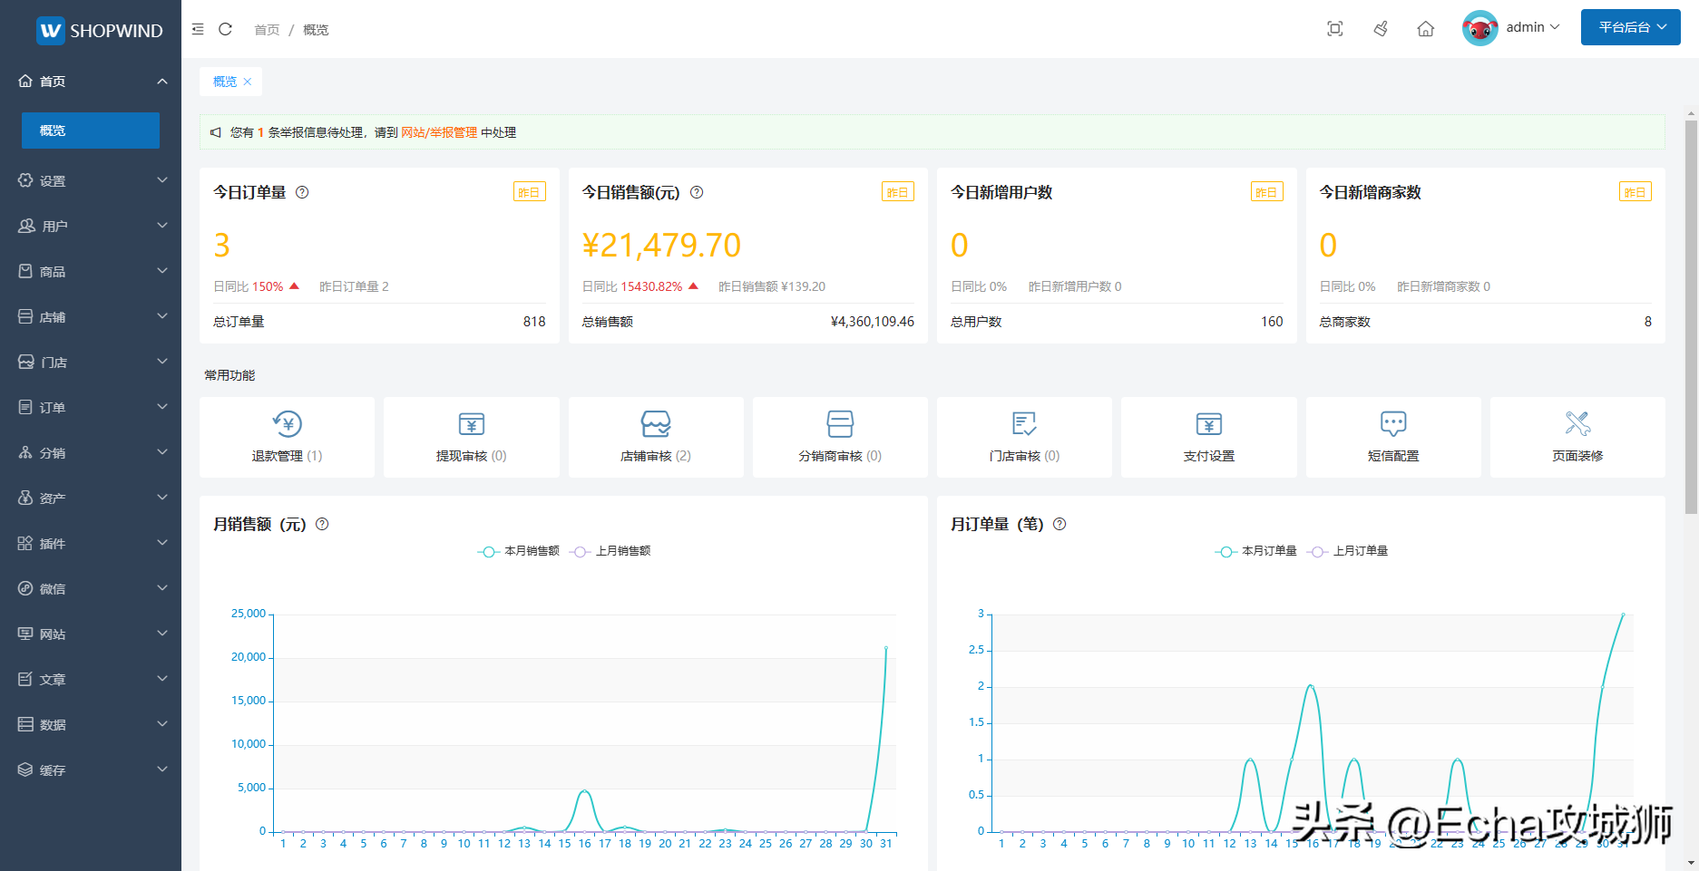Expand the 资产 sidebar menu
The width and height of the screenshot is (1699, 871).
(x=91, y=498)
